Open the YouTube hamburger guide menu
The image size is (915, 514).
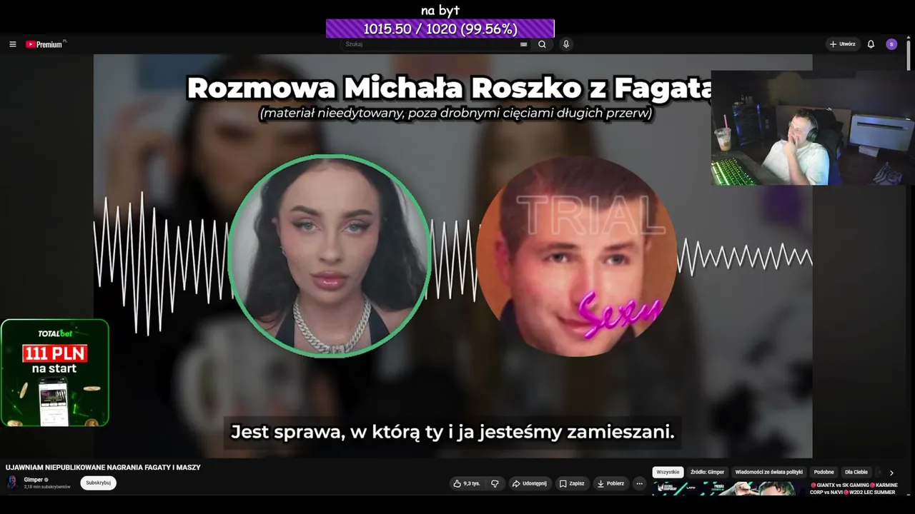pos(12,44)
